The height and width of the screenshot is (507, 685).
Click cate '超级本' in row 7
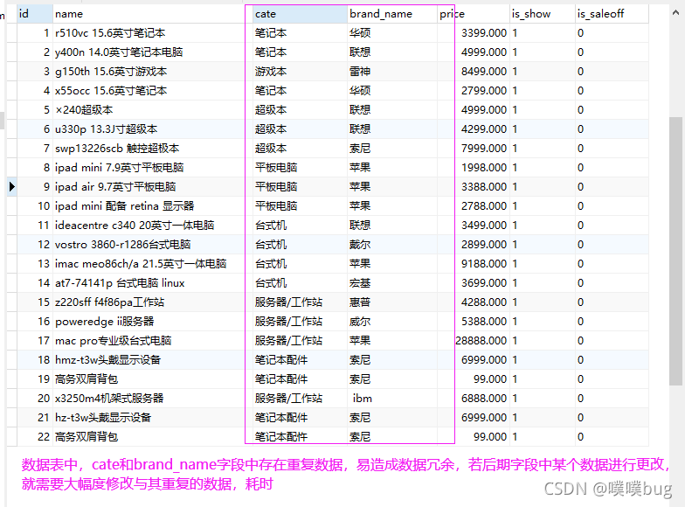coord(300,149)
